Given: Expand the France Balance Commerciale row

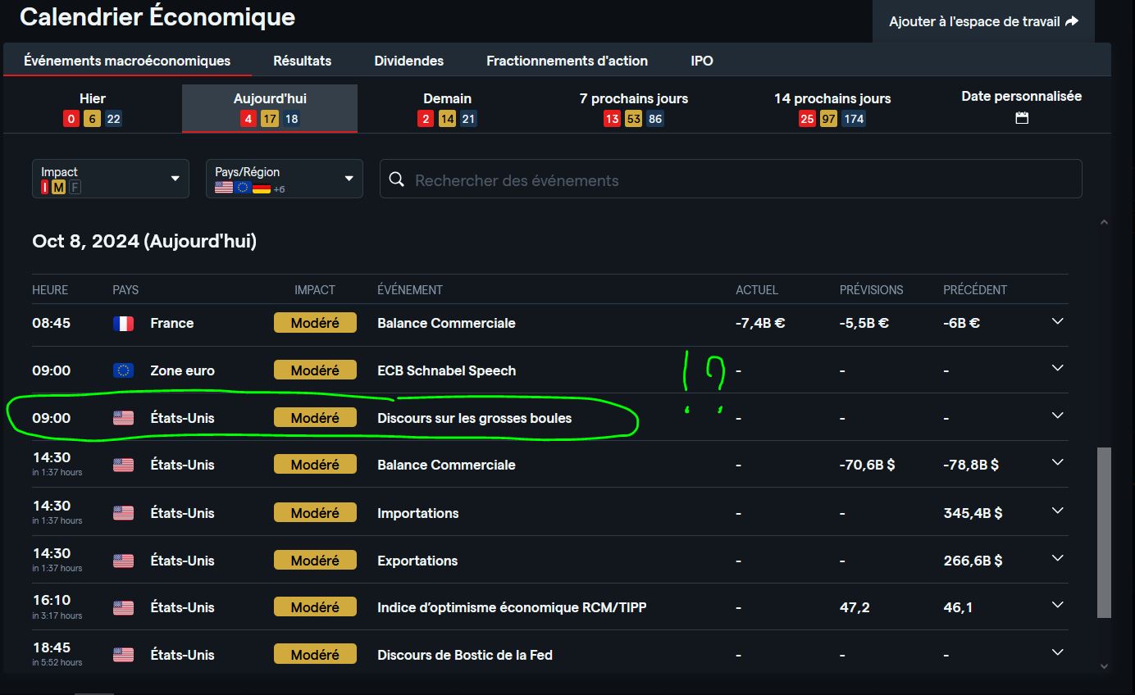Looking at the screenshot, I should 1057,321.
